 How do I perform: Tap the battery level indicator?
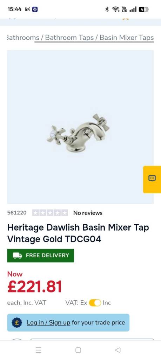coord(143,9)
